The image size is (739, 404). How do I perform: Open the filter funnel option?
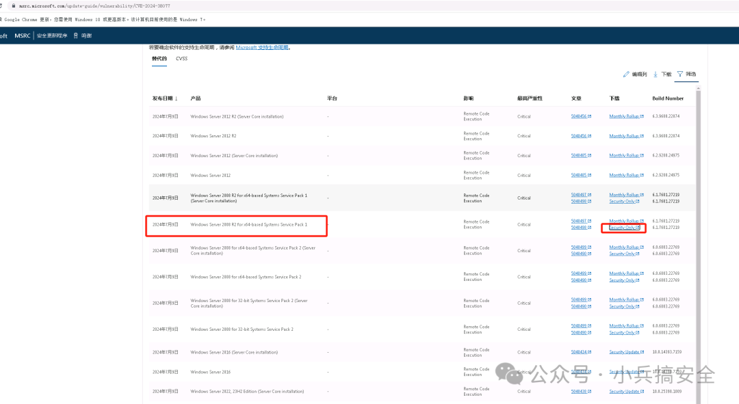pos(686,74)
